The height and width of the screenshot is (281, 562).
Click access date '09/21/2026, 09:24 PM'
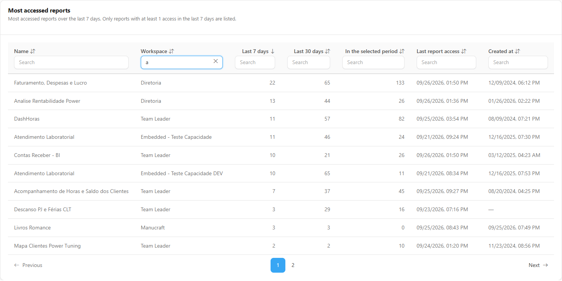tap(442, 137)
